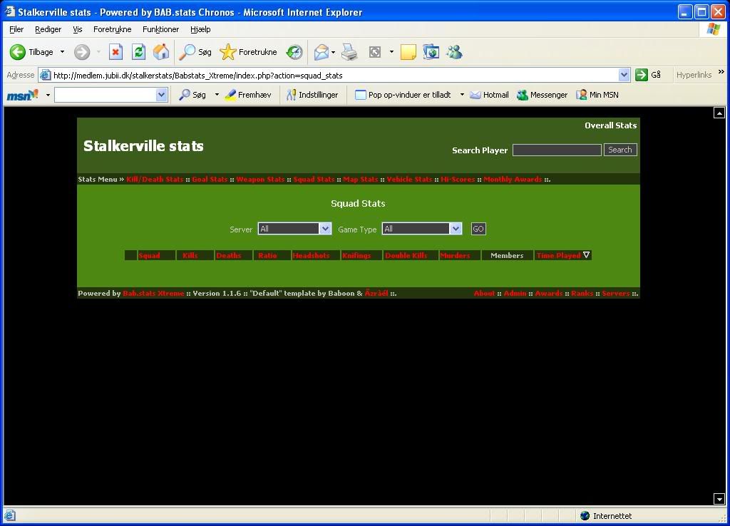Open the Weapon Stats link
Screen dimensions: 730x526
tap(260, 180)
